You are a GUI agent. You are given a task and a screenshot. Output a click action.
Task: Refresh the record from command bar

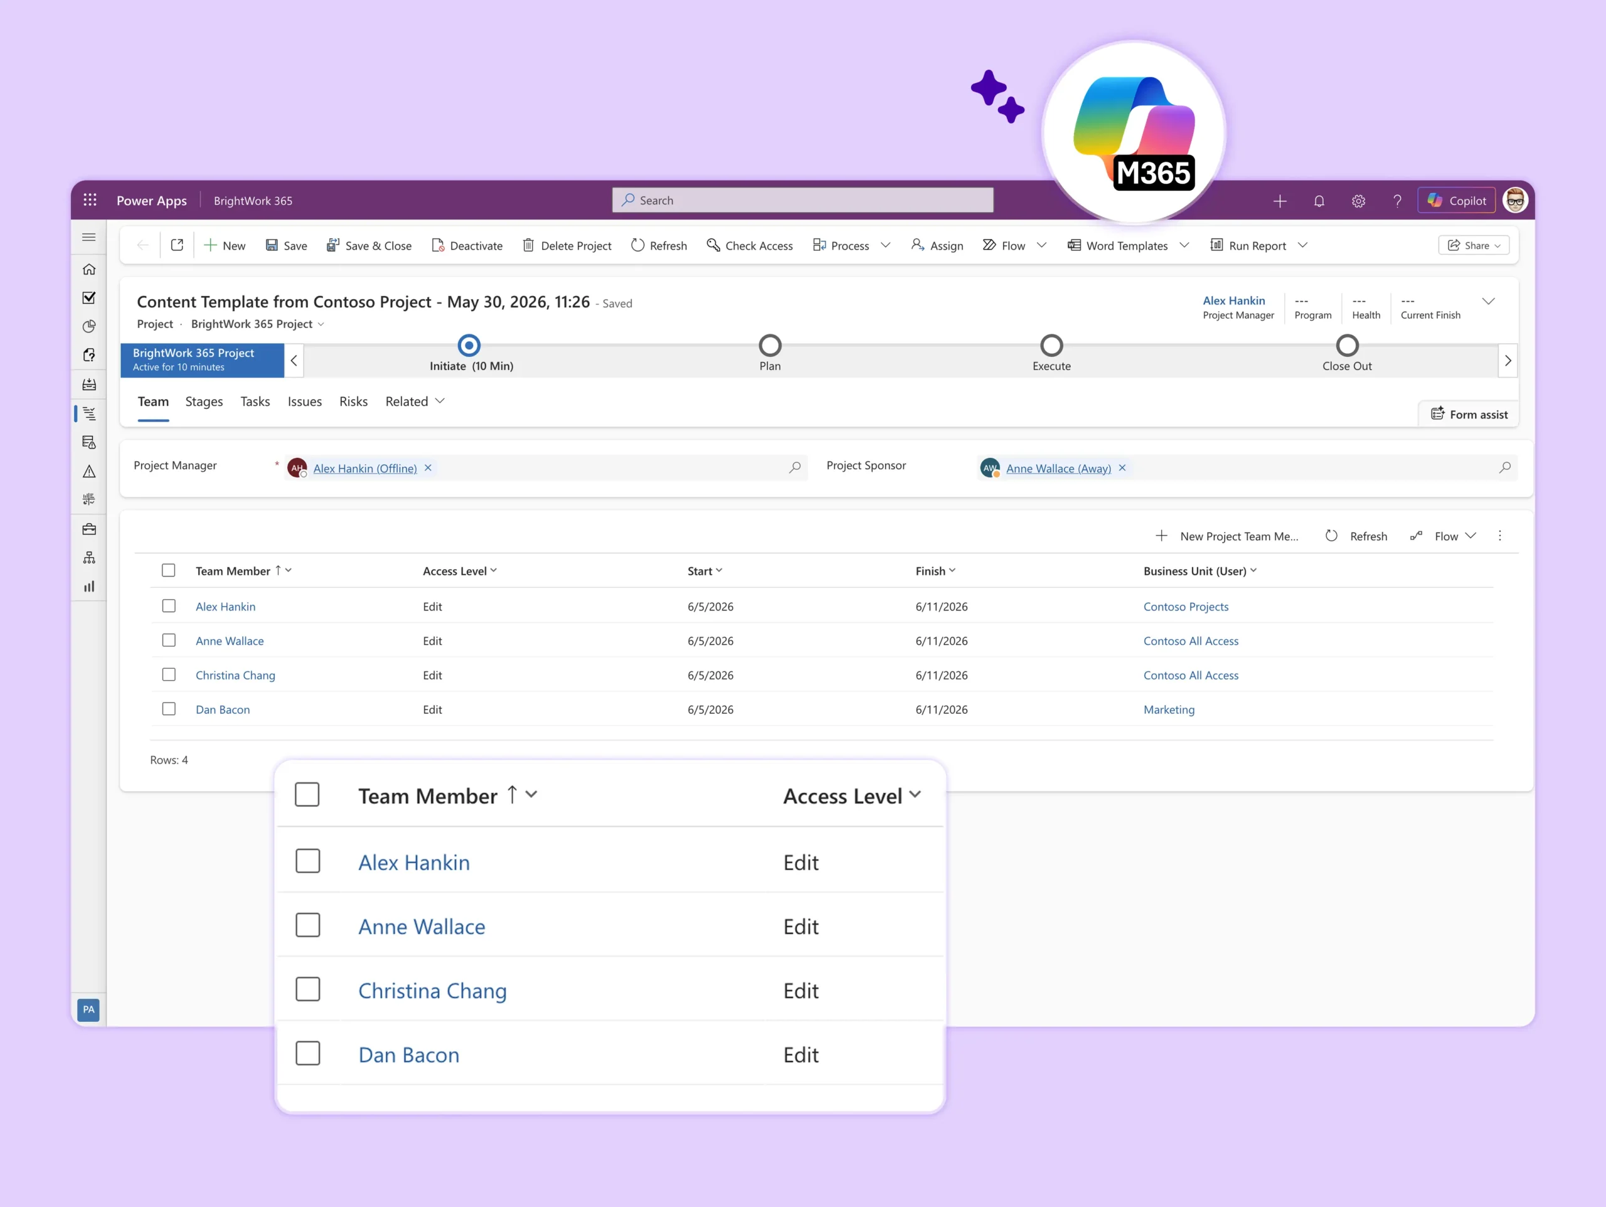[x=659, y=245]
